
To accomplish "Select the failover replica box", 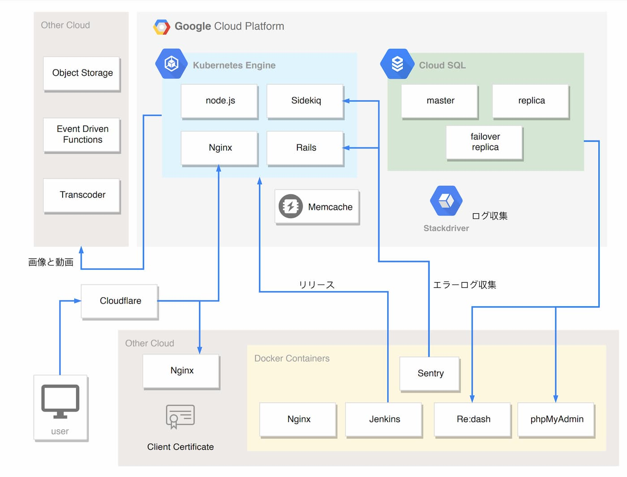I will click(485, 143).
